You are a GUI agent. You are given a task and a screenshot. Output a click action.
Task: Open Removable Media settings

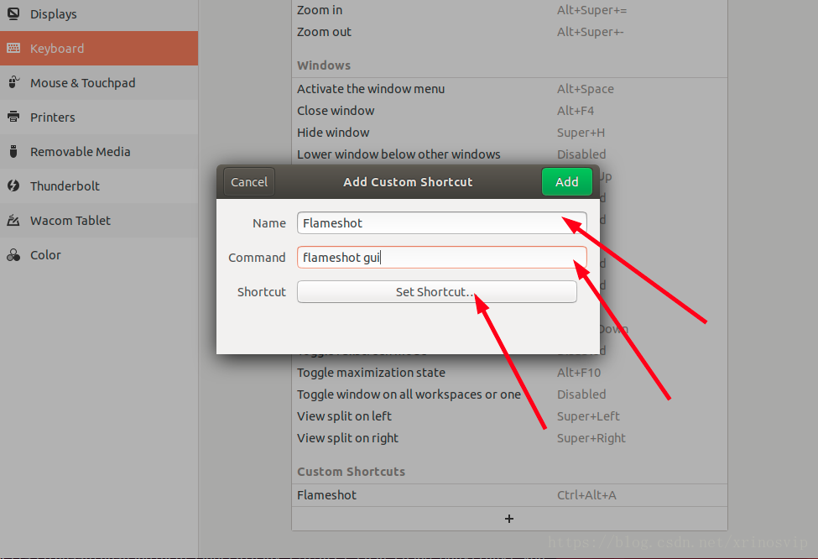coord(99,151)
